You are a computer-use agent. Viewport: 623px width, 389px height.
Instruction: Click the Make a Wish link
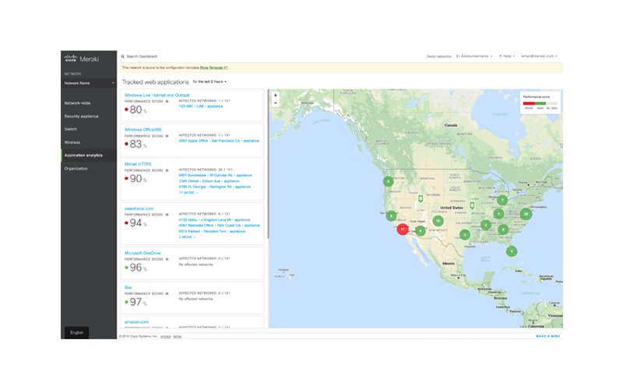coord(547,336)
